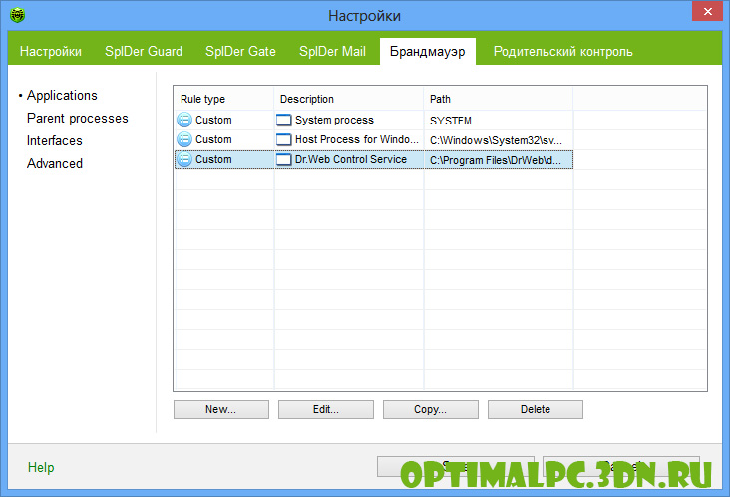
Task: Switch to the Настройки tab
Action: click(51, 51)
